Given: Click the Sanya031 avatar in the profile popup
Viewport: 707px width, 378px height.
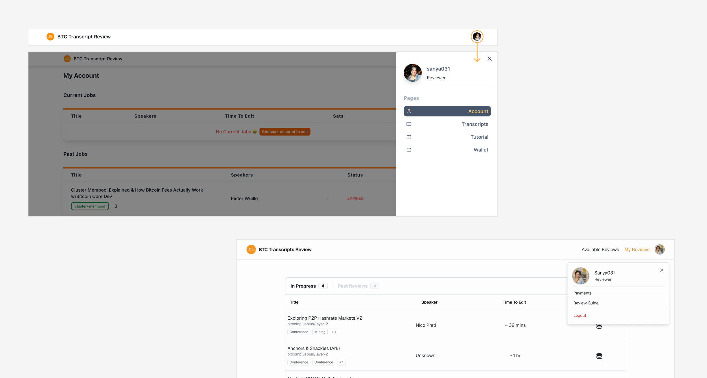Looking at the screenshot, I should [x=581, y=276].
